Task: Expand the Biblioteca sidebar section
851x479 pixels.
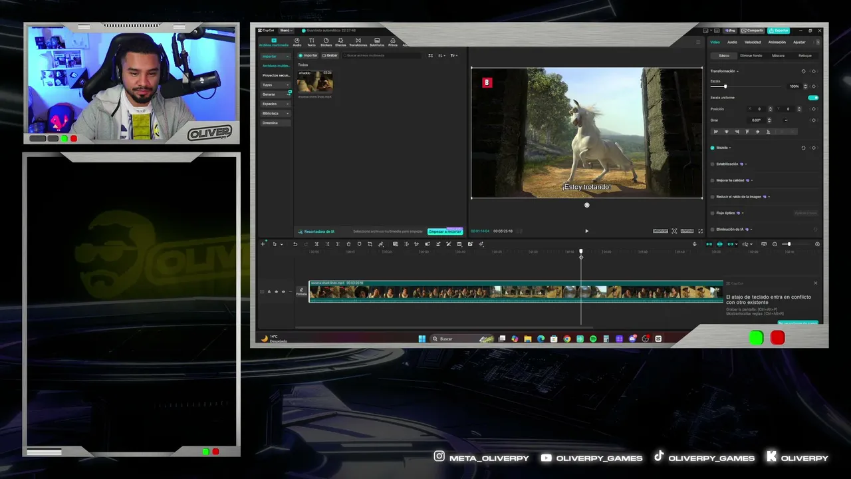Action: coord(275,113)
